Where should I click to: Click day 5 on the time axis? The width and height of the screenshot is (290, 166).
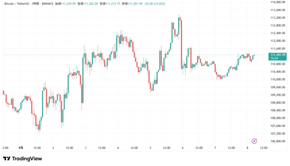(150, 148)
